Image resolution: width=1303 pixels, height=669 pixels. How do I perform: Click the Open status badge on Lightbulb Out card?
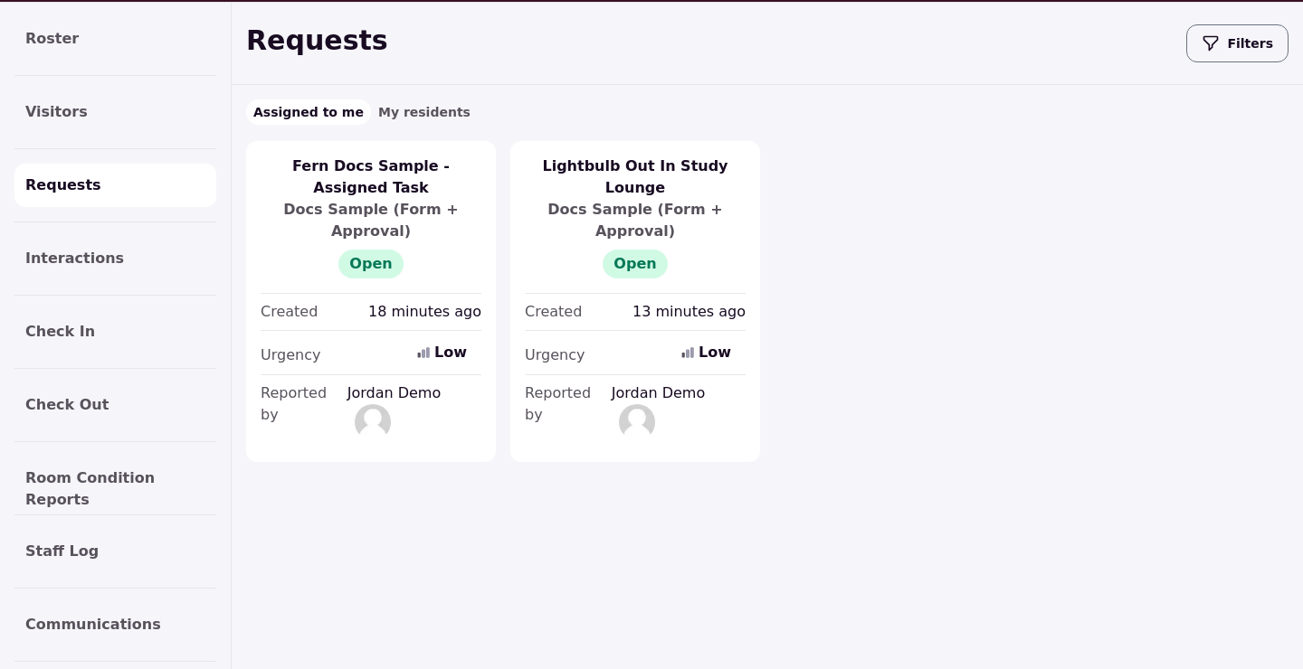coord(635,264)
